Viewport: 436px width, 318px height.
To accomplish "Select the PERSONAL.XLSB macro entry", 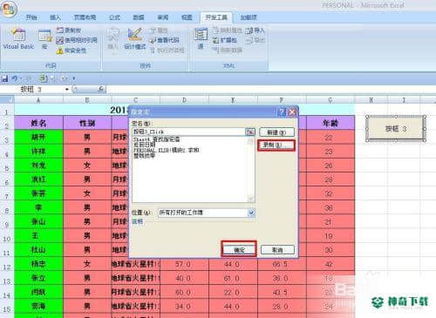I will [167, 150].
